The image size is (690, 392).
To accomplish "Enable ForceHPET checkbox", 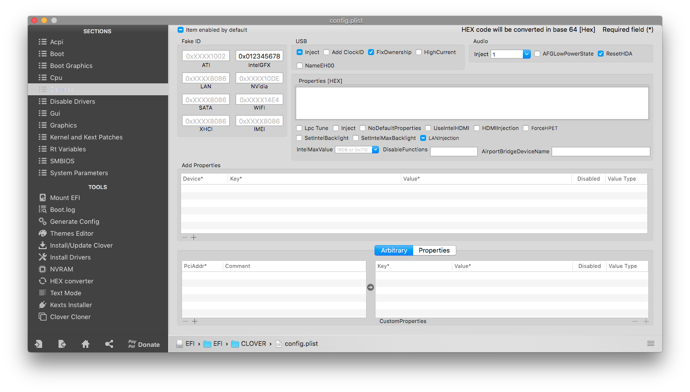I will point(526,128).
